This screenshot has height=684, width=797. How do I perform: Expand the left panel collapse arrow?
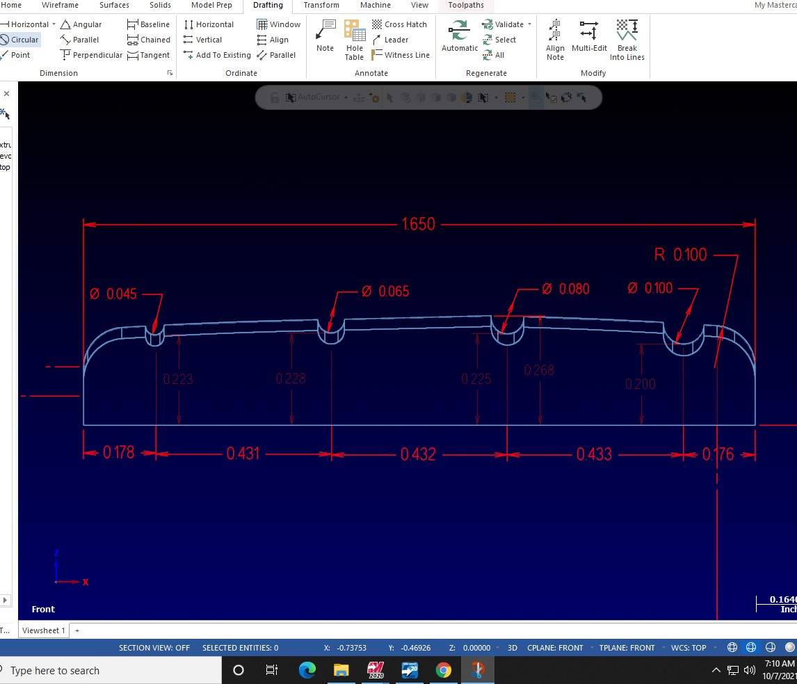click(5, 600)
